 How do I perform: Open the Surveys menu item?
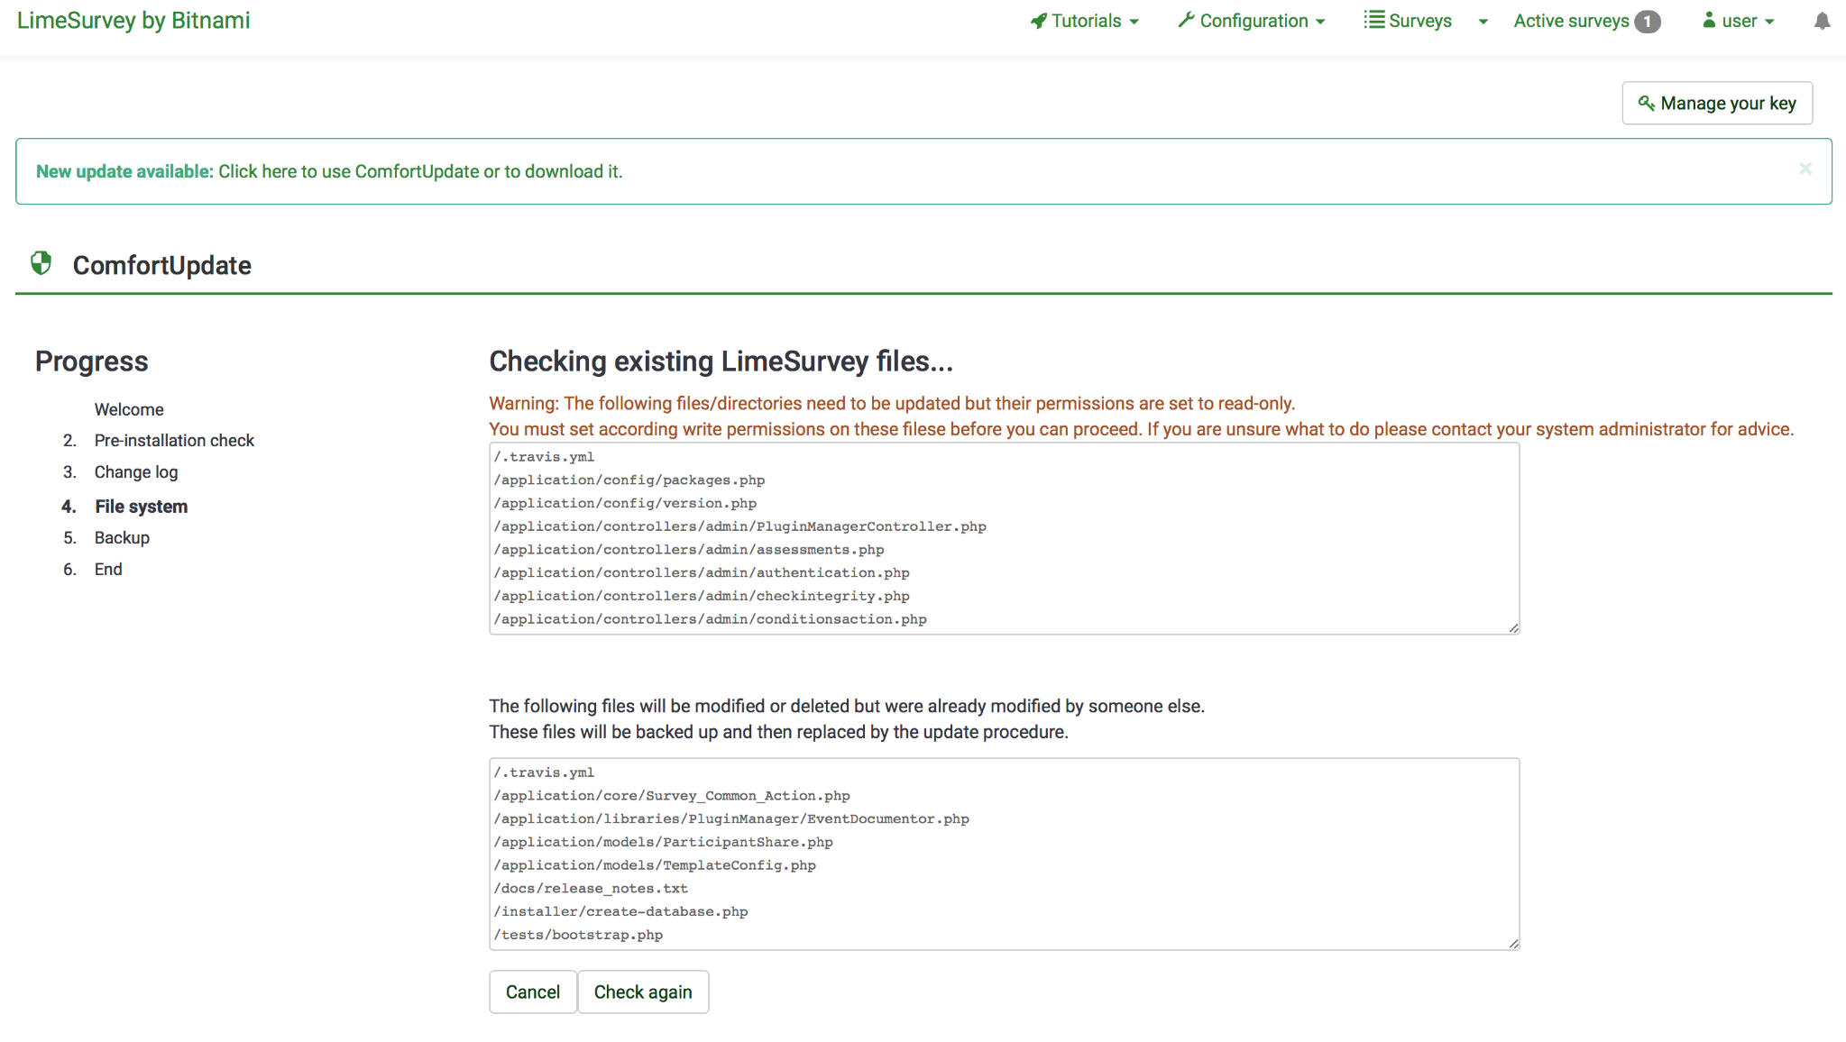point(1419,21)
